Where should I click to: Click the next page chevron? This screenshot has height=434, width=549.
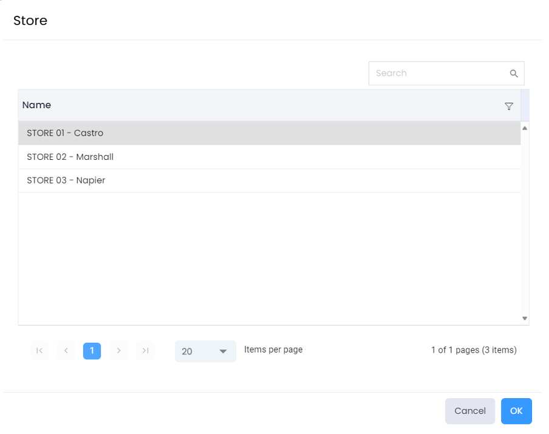point(118,351)
